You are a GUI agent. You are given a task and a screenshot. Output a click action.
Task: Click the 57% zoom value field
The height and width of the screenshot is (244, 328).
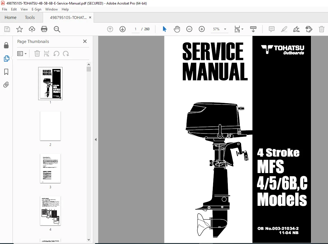point(216,29)
